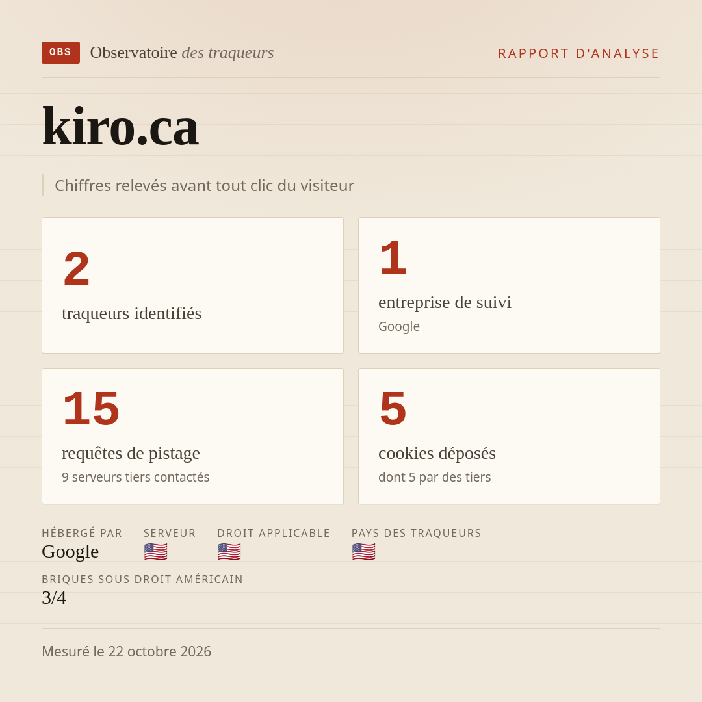Click the '3/4' value
Image resolution: width=702 pixels, height=702 pixels.
54,598
